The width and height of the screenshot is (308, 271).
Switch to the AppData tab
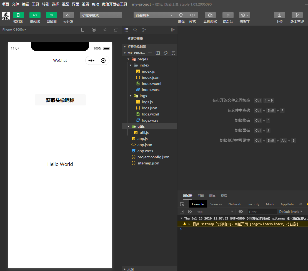coord(287,204)
